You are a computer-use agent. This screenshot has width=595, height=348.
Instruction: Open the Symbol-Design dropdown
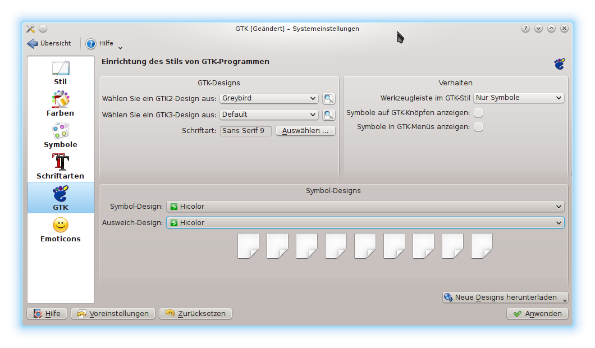click(x=365, y=207)
